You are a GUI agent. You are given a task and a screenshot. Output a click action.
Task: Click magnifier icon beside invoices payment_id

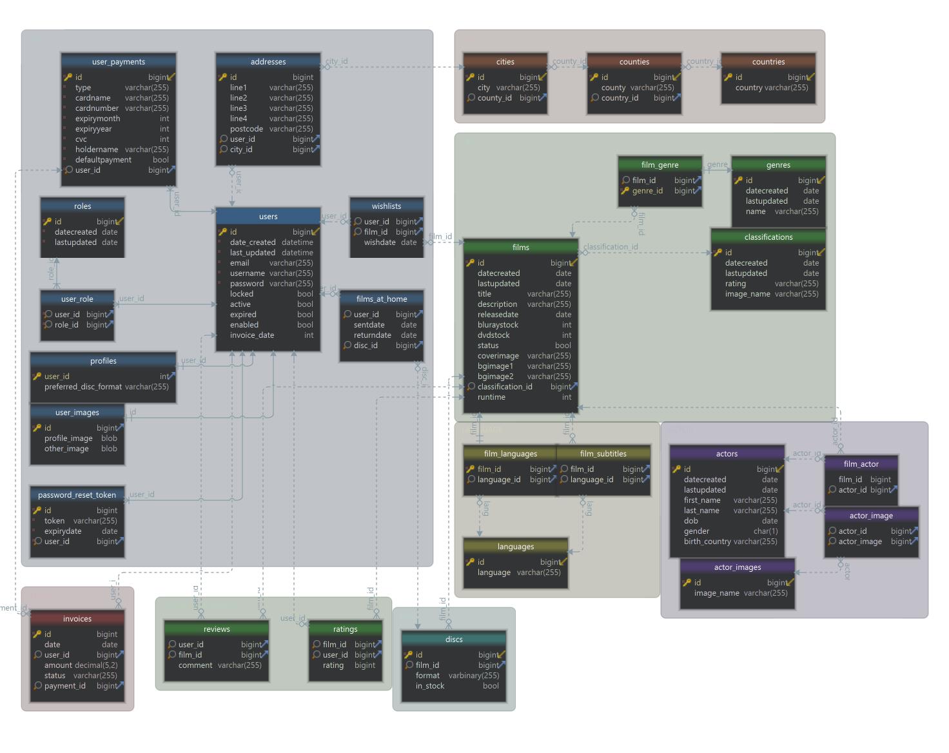pos(37,686)
